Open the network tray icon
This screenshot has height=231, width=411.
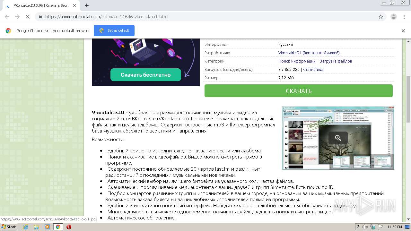coord(373,227)
